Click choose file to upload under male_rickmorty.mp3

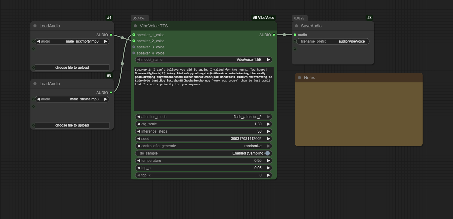[72, 68]
